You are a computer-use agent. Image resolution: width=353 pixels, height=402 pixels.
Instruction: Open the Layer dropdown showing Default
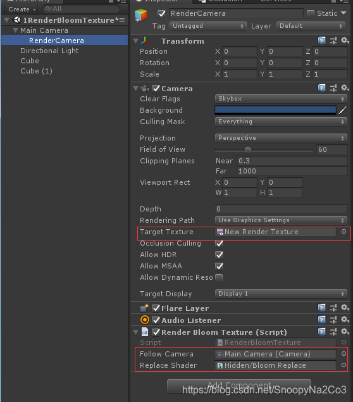pyautogui.click(x=311, y=26)
